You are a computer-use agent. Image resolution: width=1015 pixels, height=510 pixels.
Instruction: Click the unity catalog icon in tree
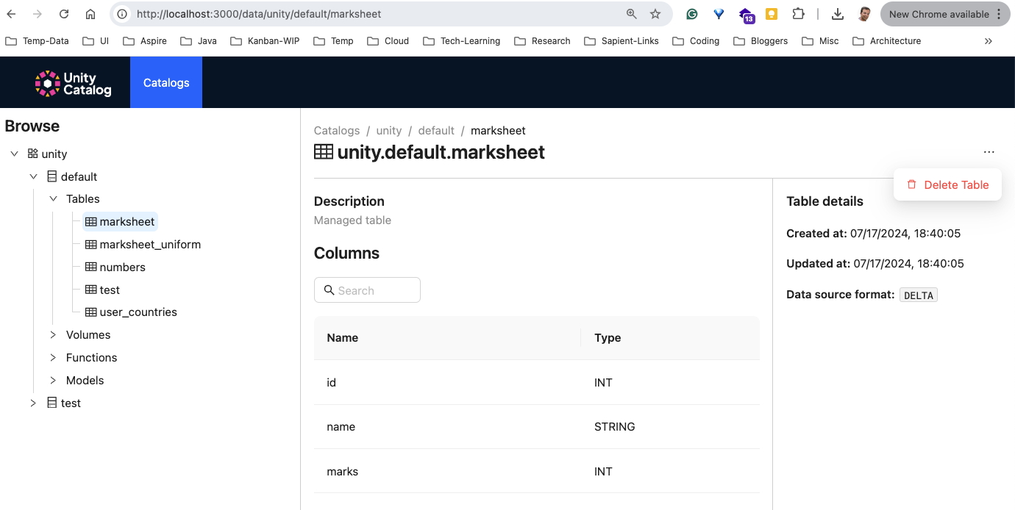[x=32, y=154]
